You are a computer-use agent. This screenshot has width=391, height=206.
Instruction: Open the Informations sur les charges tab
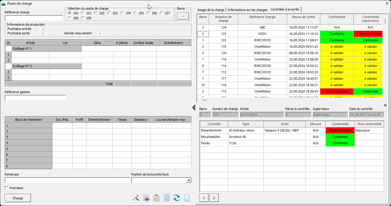coord(247,10)
